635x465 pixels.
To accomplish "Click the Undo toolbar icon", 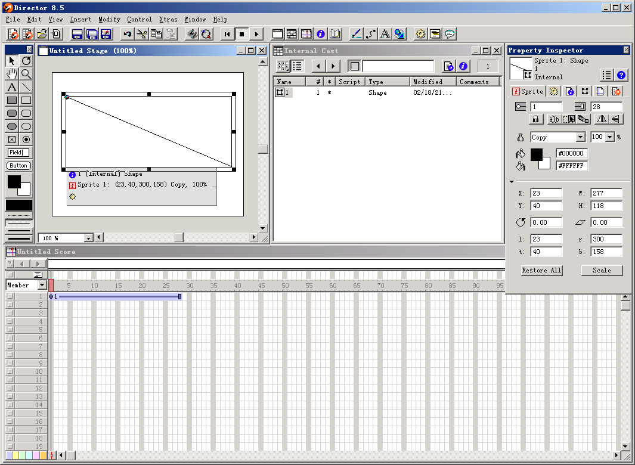I will point(127,34).
